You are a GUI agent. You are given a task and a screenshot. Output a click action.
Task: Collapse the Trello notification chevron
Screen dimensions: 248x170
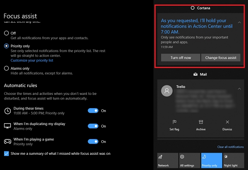coord(238,89)
